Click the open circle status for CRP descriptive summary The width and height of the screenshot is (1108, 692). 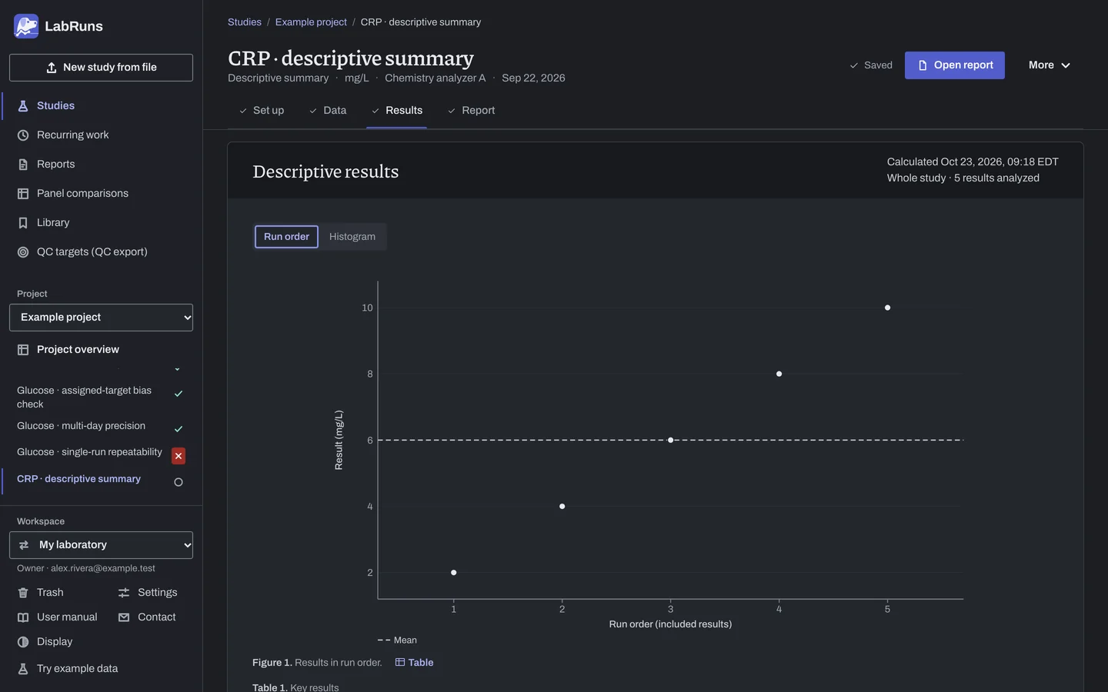click(179, 483)
